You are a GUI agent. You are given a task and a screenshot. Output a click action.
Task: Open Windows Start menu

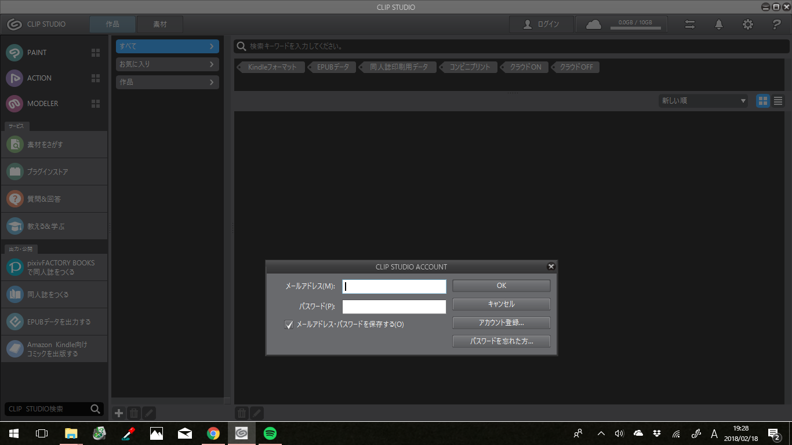click(14, 433)
